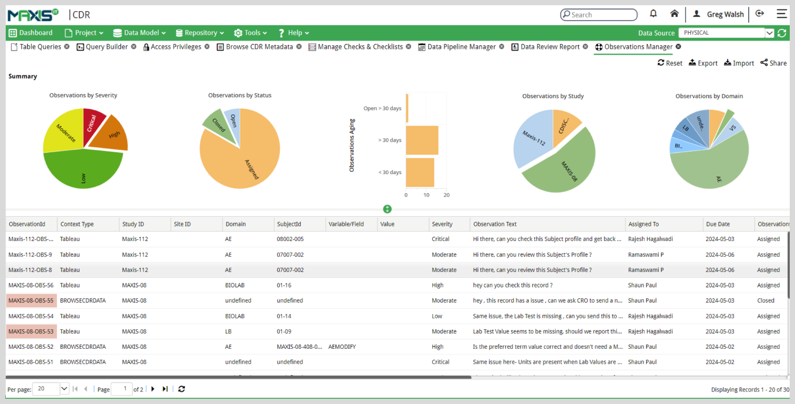Go to next page arrow
This screenshot has width=795, height=404.
click(x=153, y=389)
